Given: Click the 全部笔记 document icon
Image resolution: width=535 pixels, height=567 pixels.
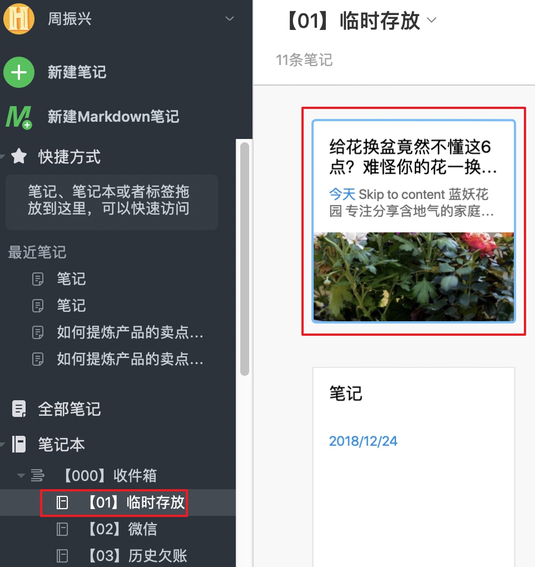Looking at the screenshot, I should click(19, 409).
